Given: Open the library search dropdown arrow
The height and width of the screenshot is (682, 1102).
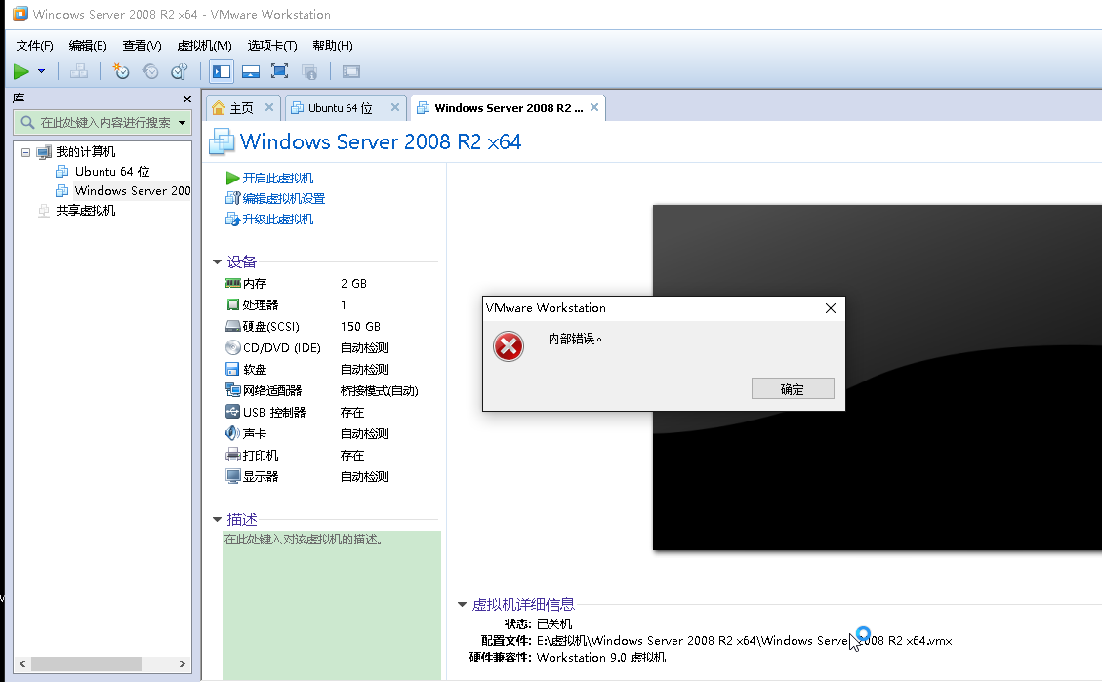Looking at the screenshot, I should click(x=182, y=122).
